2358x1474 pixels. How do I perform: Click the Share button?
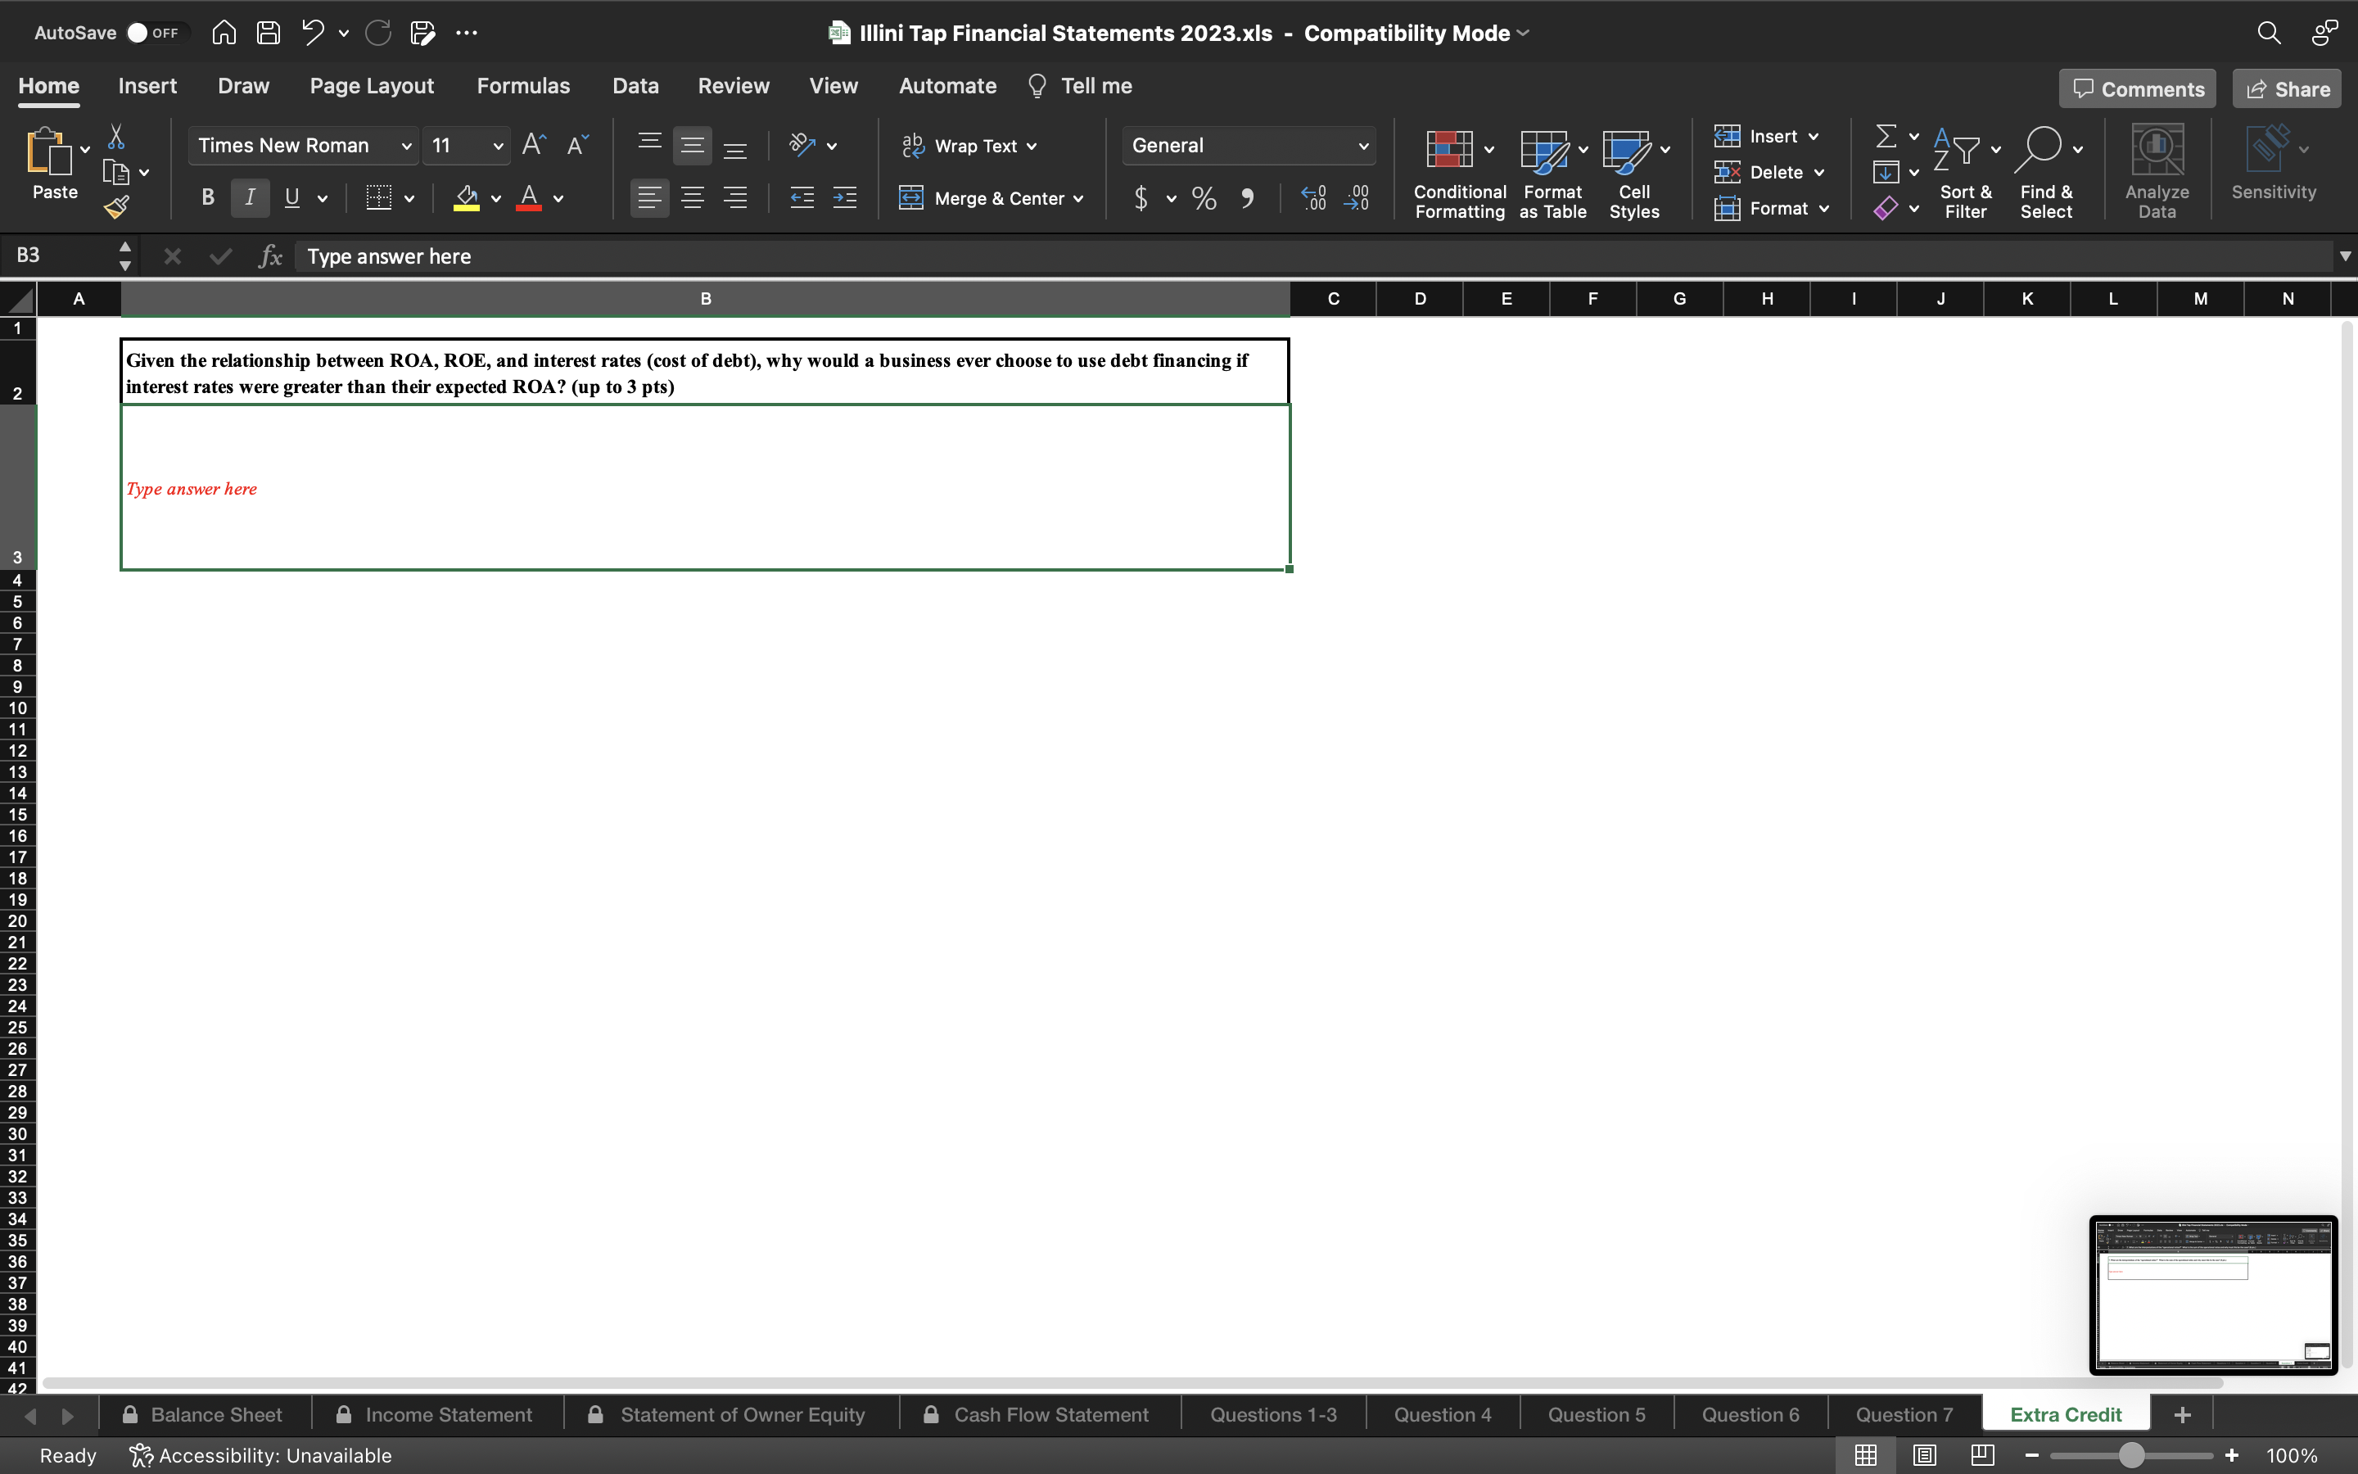(2285, 88)
